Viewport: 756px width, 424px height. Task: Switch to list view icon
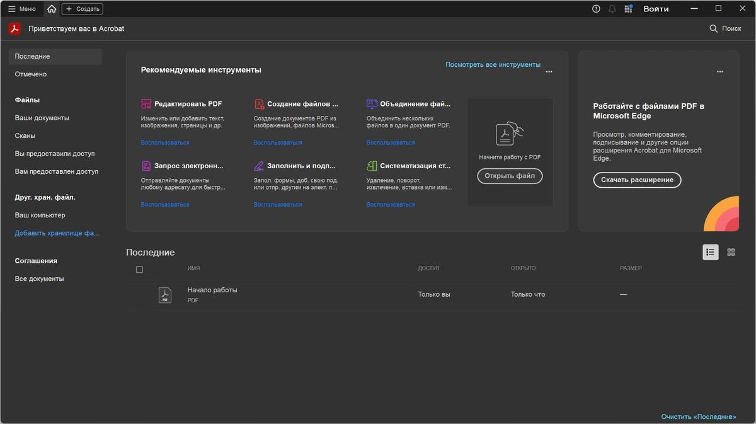click(x=711, y=252)
